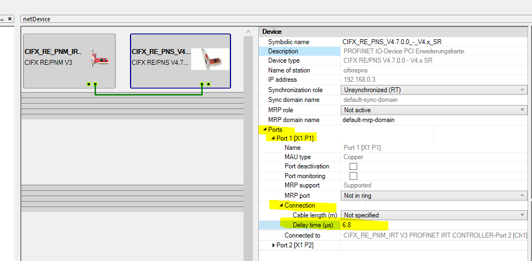Collapse the Port 1 [X1 P1] node
The image size is (532, 261).
(273, 138)
